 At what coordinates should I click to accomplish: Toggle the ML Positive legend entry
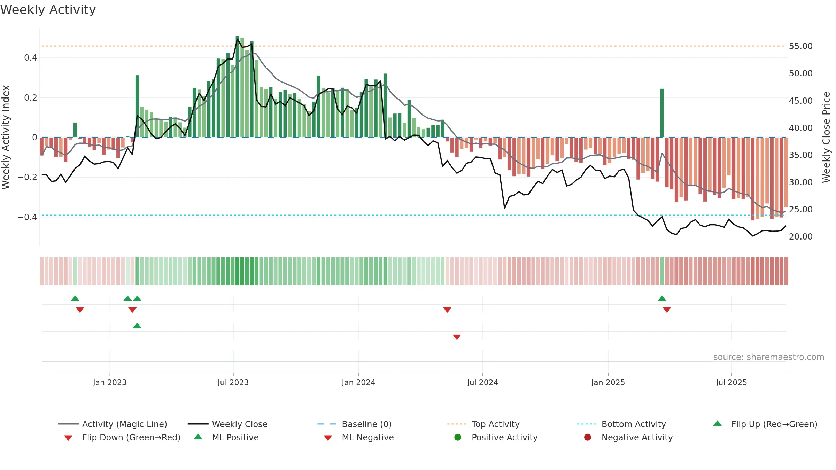click(226, 437)
